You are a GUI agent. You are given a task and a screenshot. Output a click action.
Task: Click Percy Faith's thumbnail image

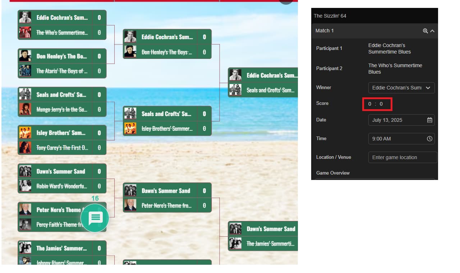pos(25,224)
